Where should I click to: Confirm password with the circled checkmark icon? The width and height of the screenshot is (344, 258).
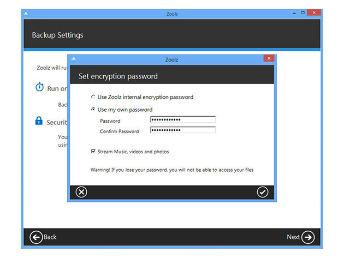[263, 192]
